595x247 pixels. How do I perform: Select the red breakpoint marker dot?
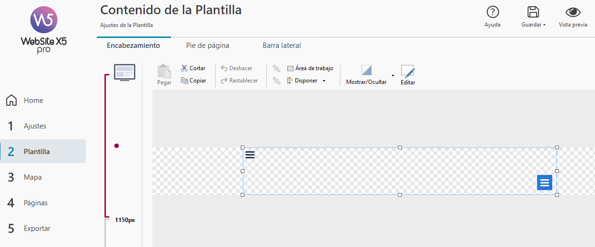116,146
